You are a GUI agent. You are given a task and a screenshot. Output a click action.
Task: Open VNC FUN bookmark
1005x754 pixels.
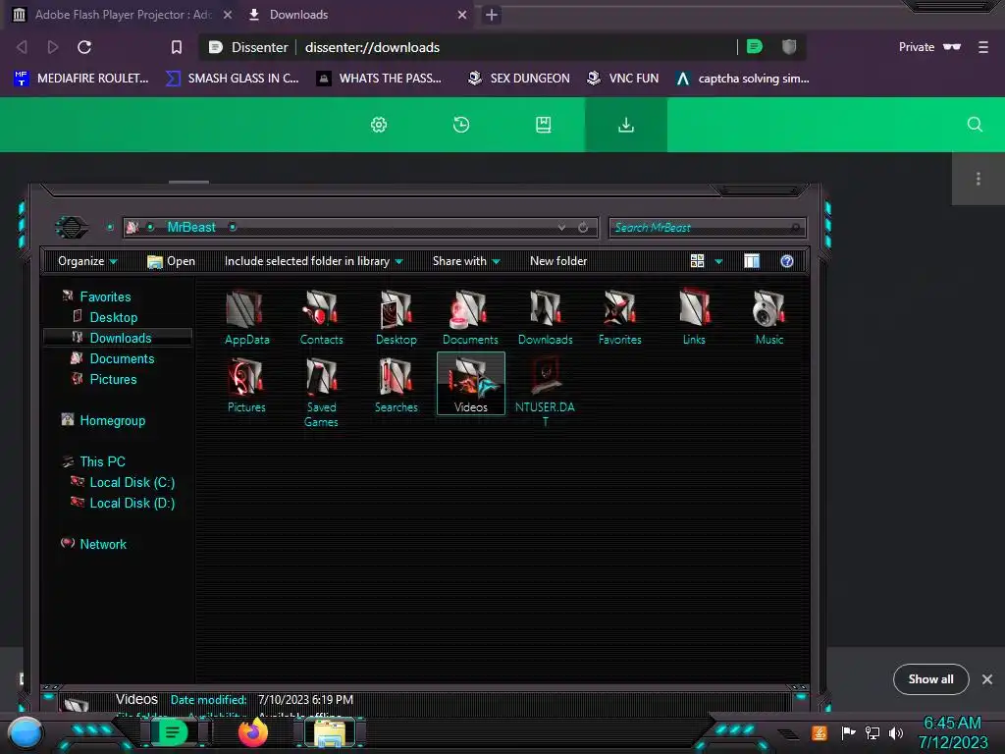coord(623,79)
